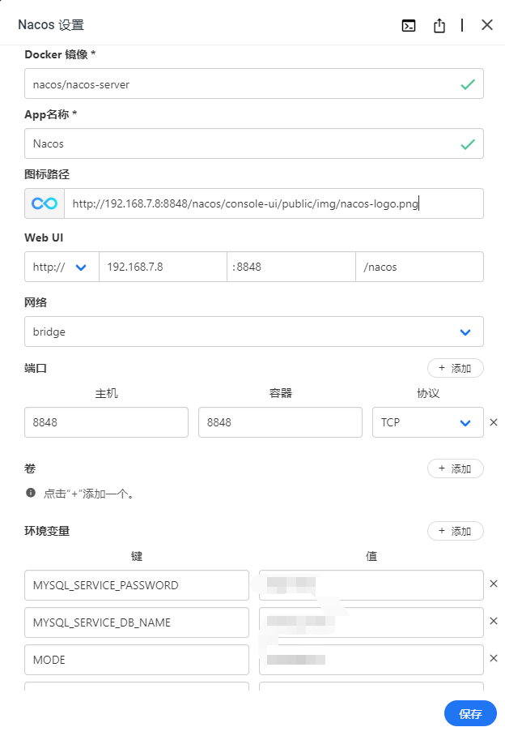Viewport: 505px width, 740px height.
Task: Save the Nacos settings
Action: [470, 713]
